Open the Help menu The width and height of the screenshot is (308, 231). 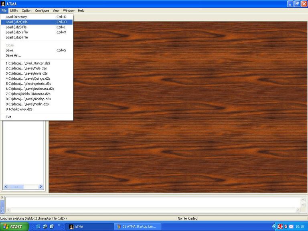[81, 10]
